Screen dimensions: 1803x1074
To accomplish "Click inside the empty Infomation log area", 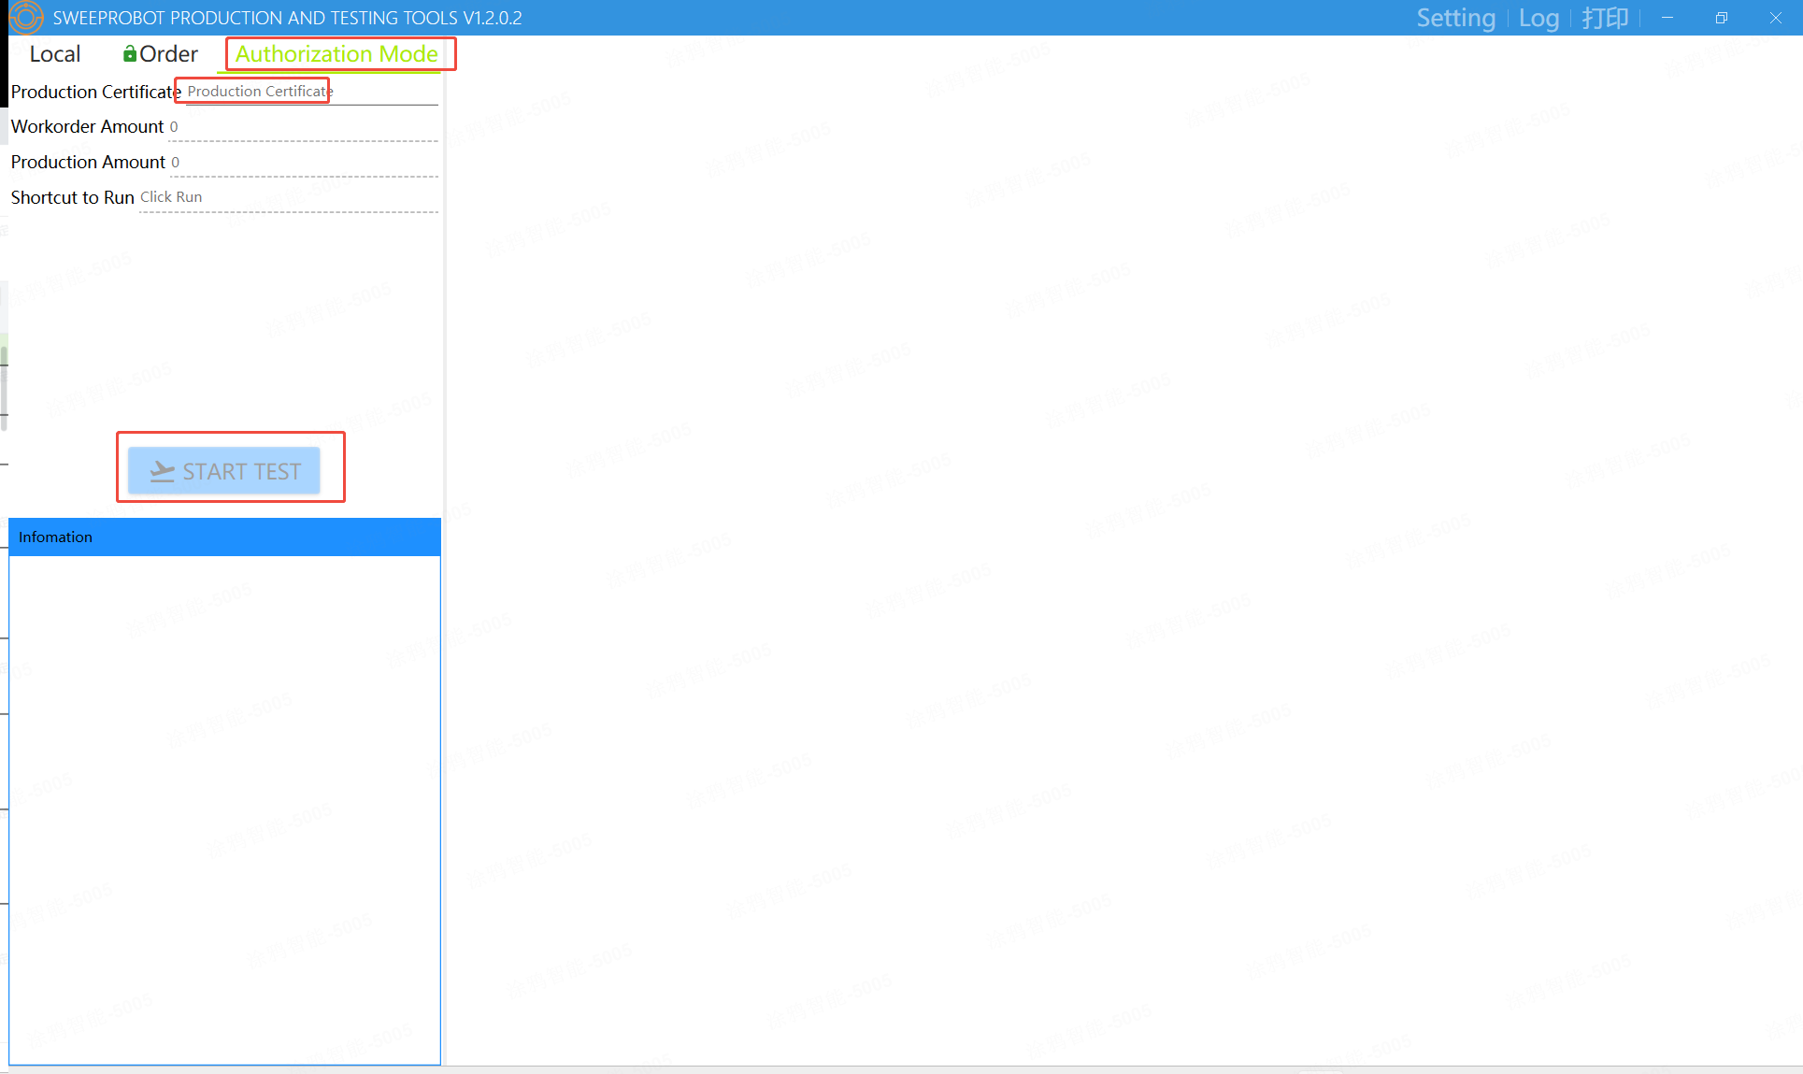I will click(224, 809).
